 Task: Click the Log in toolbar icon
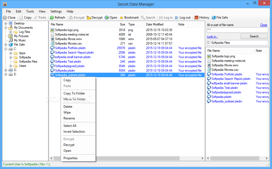(x=161, y=18)
